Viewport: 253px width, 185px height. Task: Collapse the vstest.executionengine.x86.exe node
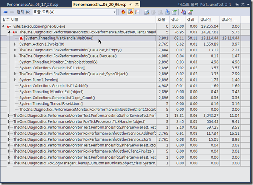3,26
